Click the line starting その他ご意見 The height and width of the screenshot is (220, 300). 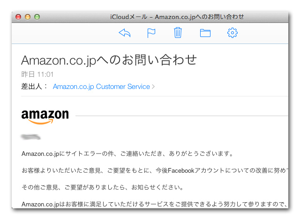pyautogui.click(x=101, y=187)
